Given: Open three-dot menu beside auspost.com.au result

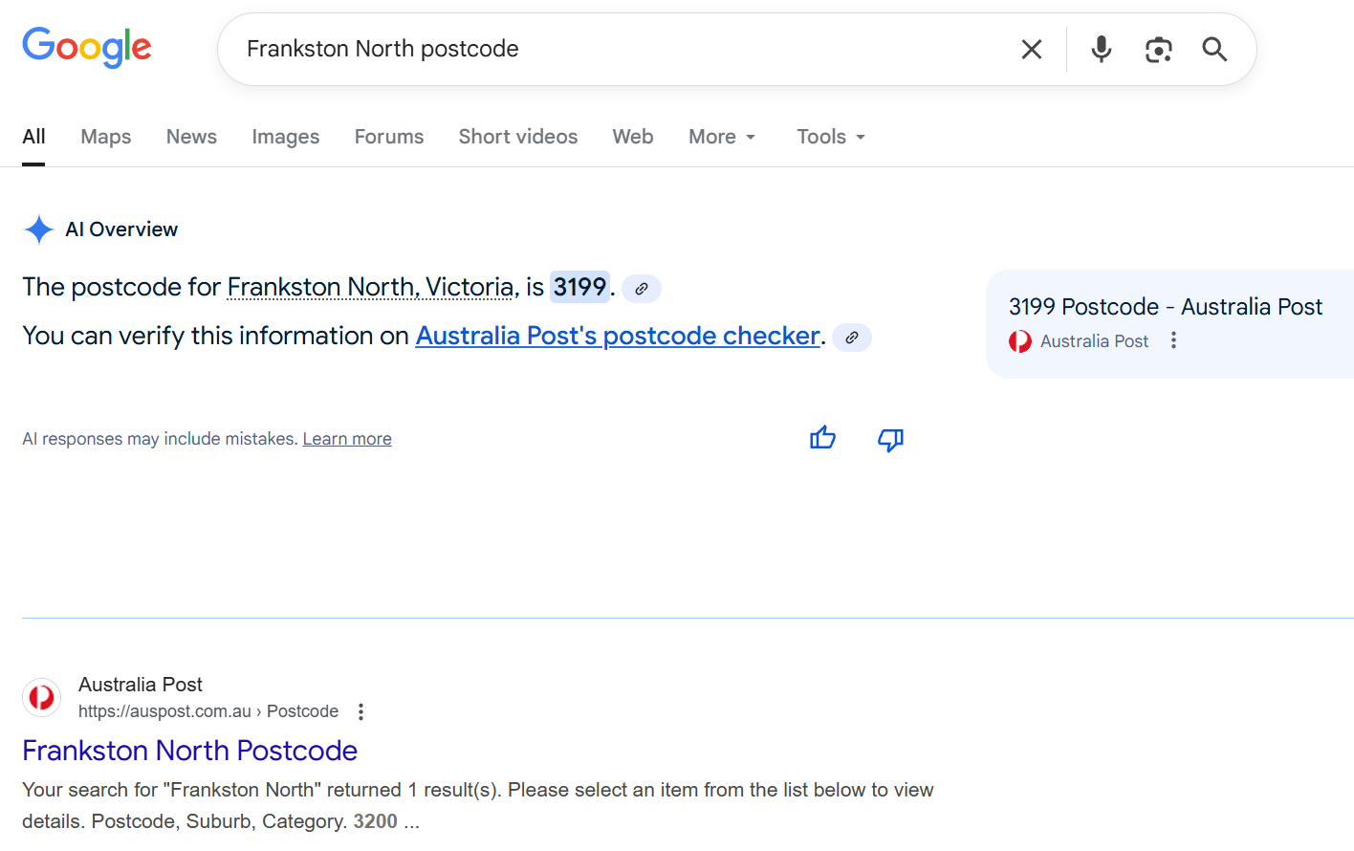Looking at the screenshot, I should (360, 711).
